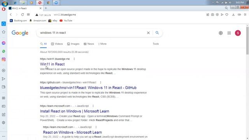Open Speed Dial home in Opera sidebar
The height and width of the screenshot is (140, 249).
[4, 24]
